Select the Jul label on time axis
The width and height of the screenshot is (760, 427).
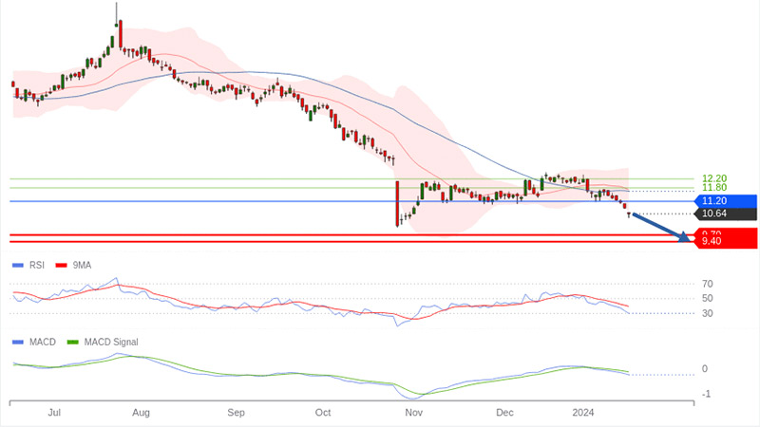[x=54, y=413]
